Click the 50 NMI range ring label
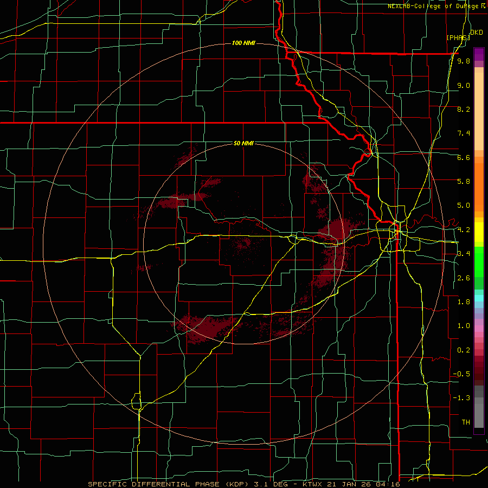Image resolution: width=488 pixels, height=488 pixels. [243, 143]
